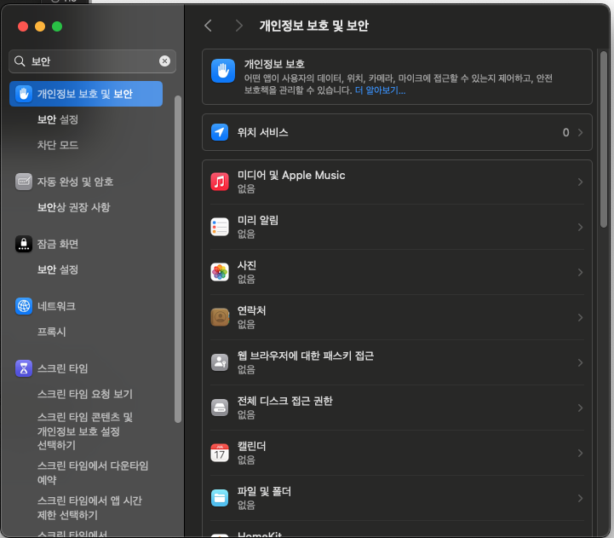Image resolution: width=614 pixels, height=538 pixels.
Task: Click the 위치 서비스 arrow icon
Action: coord(220,132)
